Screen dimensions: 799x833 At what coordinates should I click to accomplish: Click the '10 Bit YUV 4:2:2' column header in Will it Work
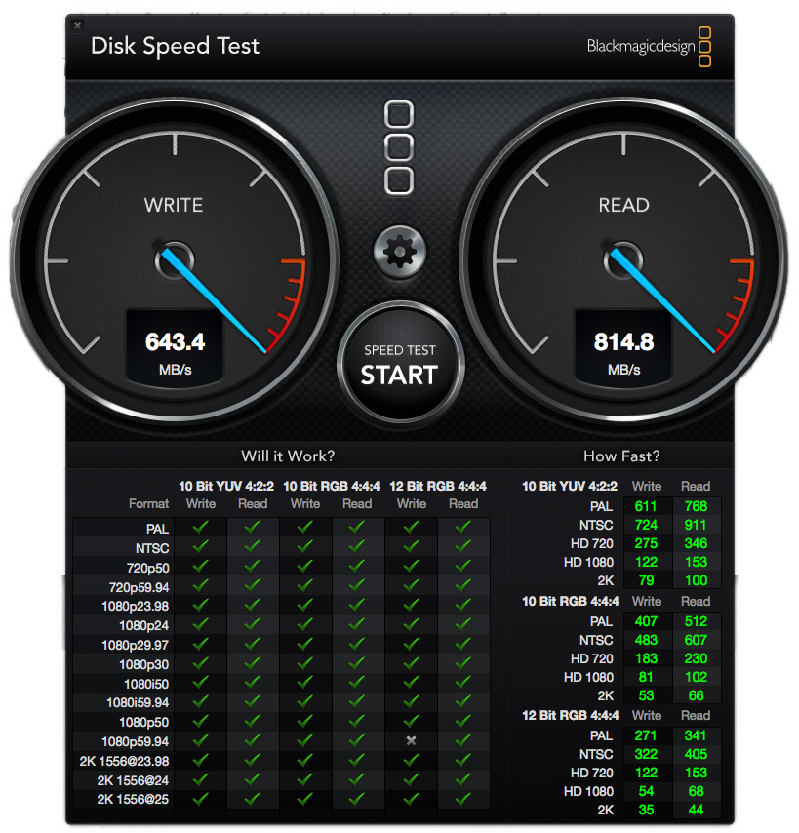tap(226, 486)
